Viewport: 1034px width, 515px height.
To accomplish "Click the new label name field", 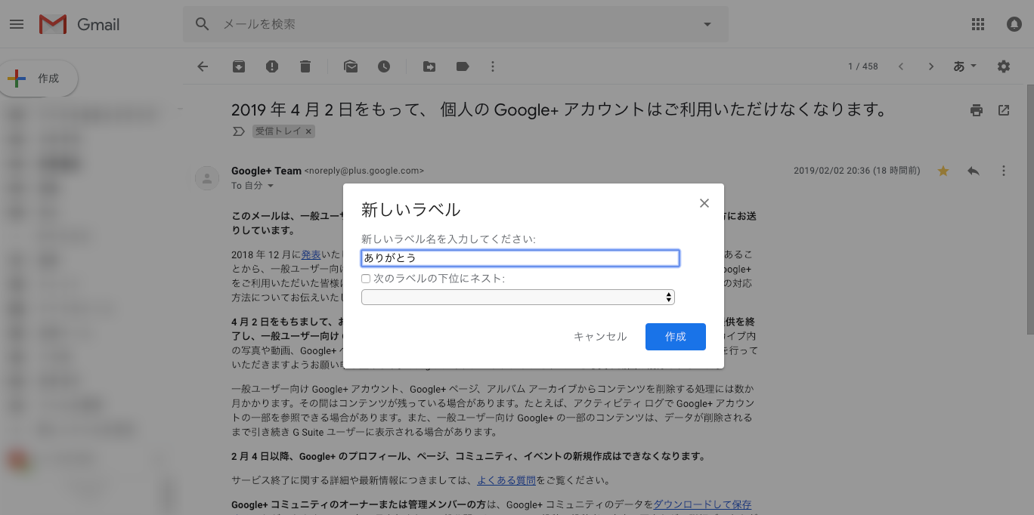I will click(520, 258).
